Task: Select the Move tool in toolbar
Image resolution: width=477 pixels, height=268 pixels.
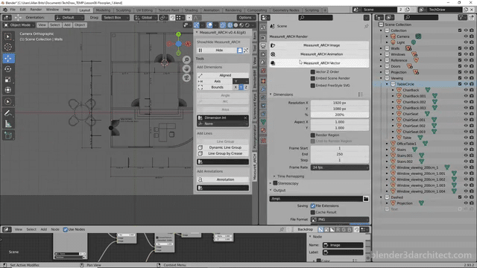Action: coord(8,58)
